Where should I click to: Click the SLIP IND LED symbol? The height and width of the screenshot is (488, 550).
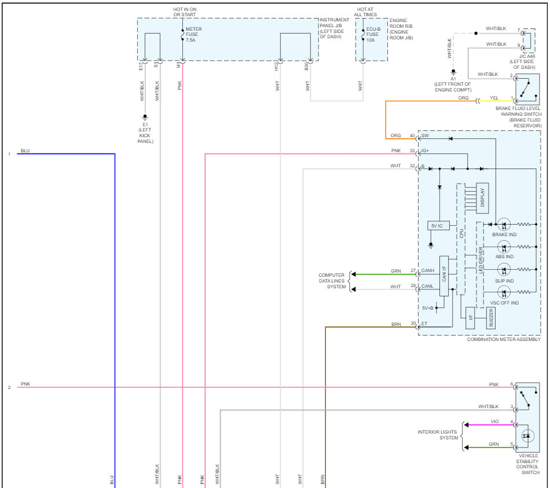pyautogui.click(x=504, y=269)
